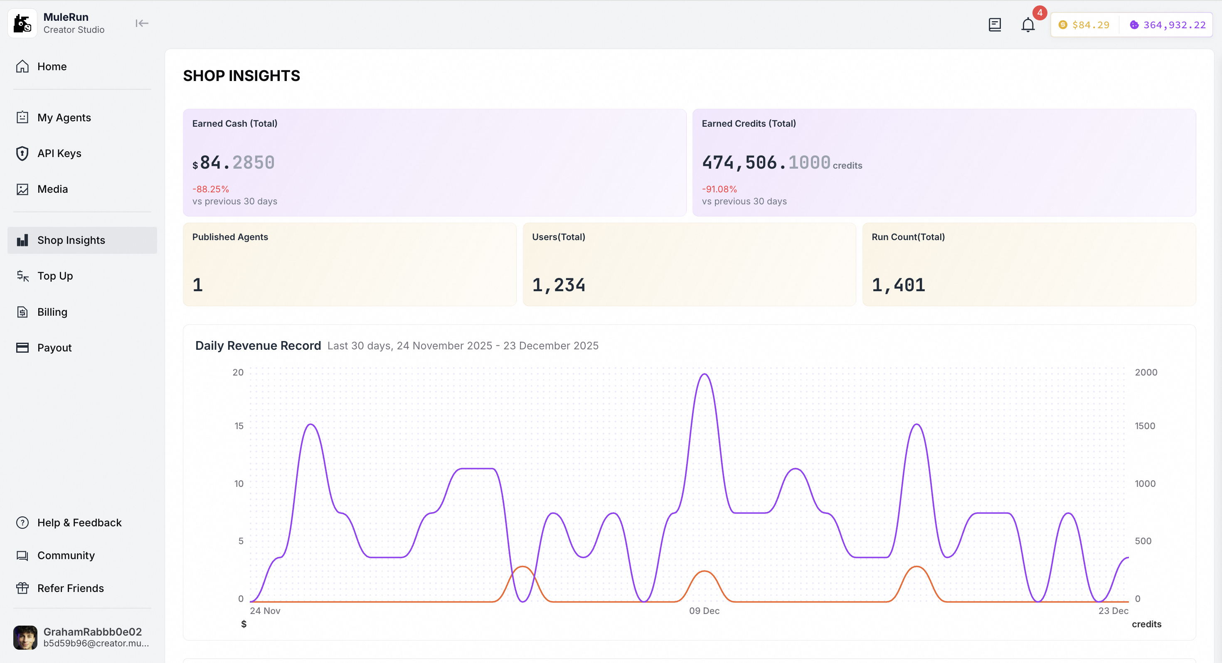Click the Payout card icon
Viewport: 1222px width, 663px height.
(x=22, y=348)
